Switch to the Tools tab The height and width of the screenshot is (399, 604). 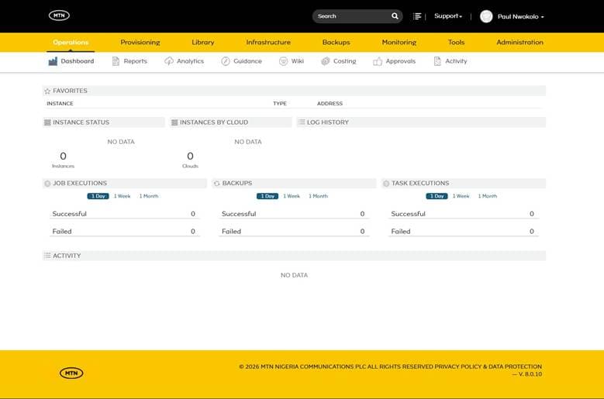[x=456, y=43]
